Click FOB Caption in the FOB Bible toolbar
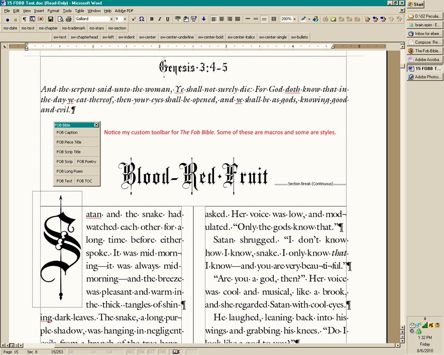This screenshot has height=355, width=444. click(67, 133)
